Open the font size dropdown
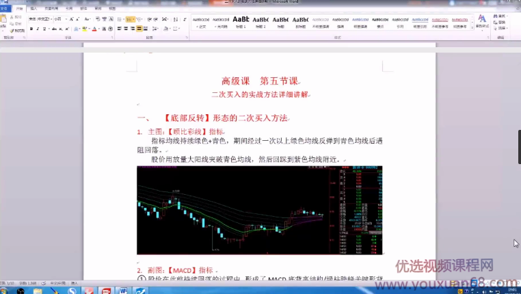 [66, 19]
